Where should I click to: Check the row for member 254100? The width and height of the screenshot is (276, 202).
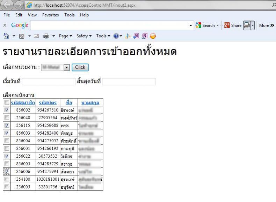click(x=7, y=179)
